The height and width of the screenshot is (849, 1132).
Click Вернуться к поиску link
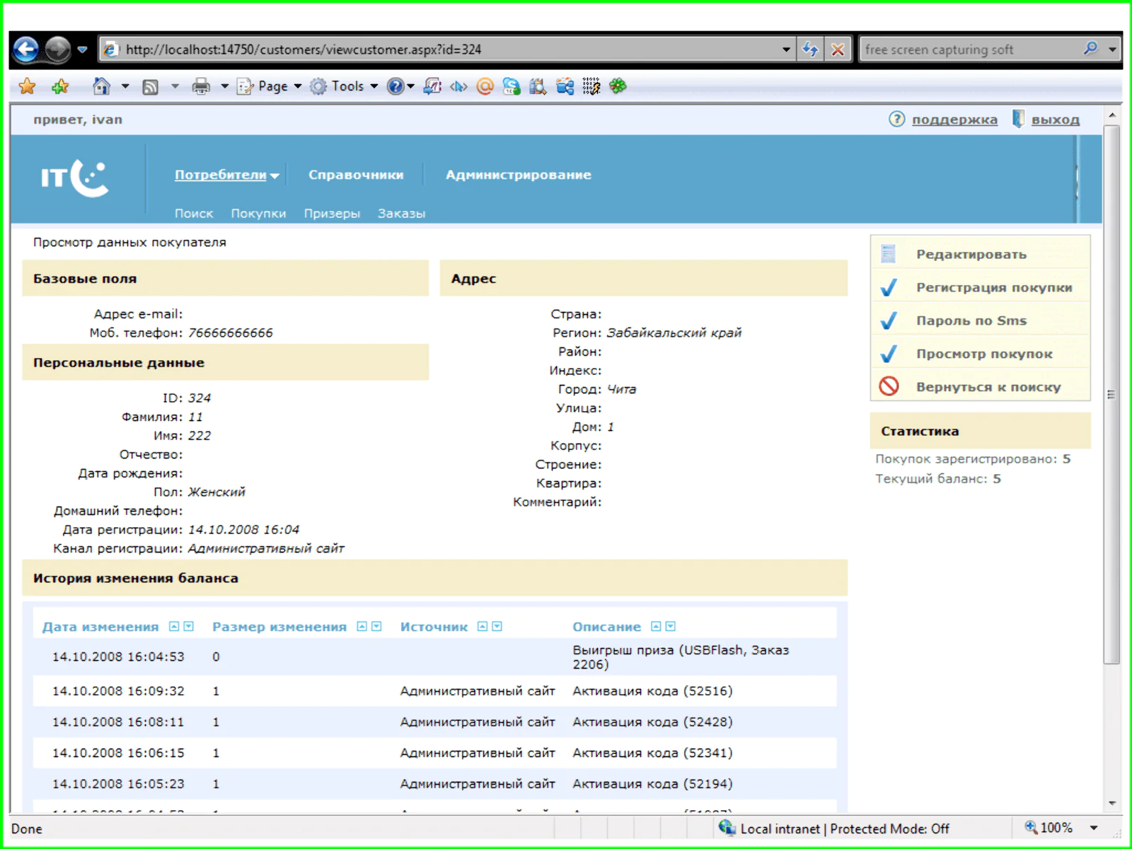pos(988,387)
